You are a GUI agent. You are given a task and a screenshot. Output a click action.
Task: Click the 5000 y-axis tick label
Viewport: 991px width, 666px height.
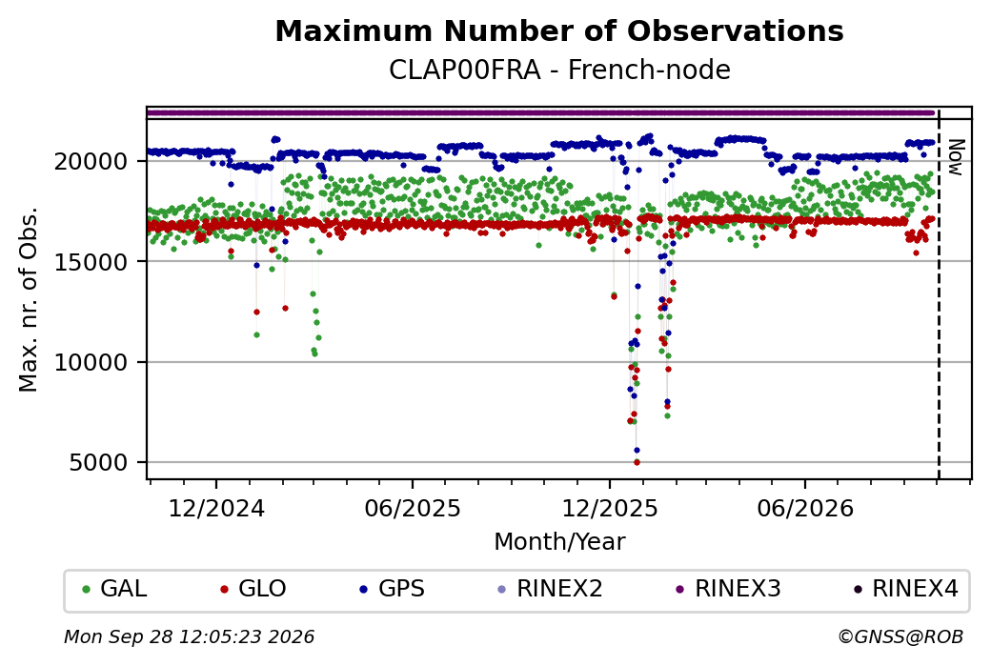(98, 463)
